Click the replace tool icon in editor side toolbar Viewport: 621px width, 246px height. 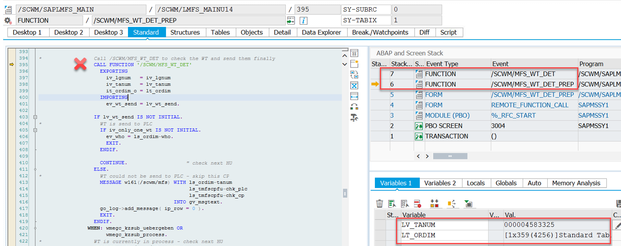coord(355,74)
